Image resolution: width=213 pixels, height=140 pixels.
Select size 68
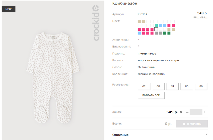158,86
